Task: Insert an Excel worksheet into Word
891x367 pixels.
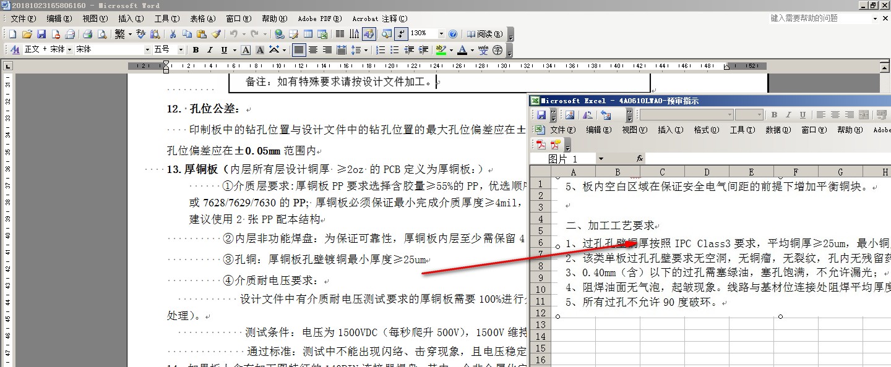Action: pos(322,34)
